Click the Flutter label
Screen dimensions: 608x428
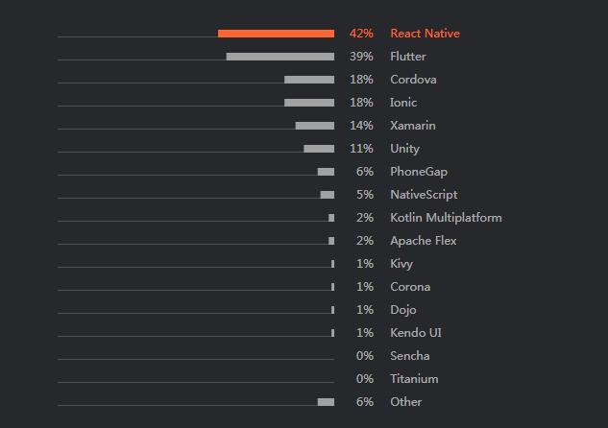click(408, 57)
